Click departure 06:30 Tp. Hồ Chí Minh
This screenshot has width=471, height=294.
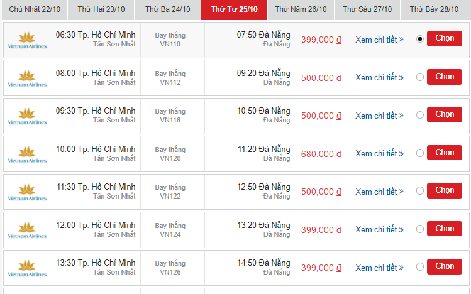click(x=96, y=35)
